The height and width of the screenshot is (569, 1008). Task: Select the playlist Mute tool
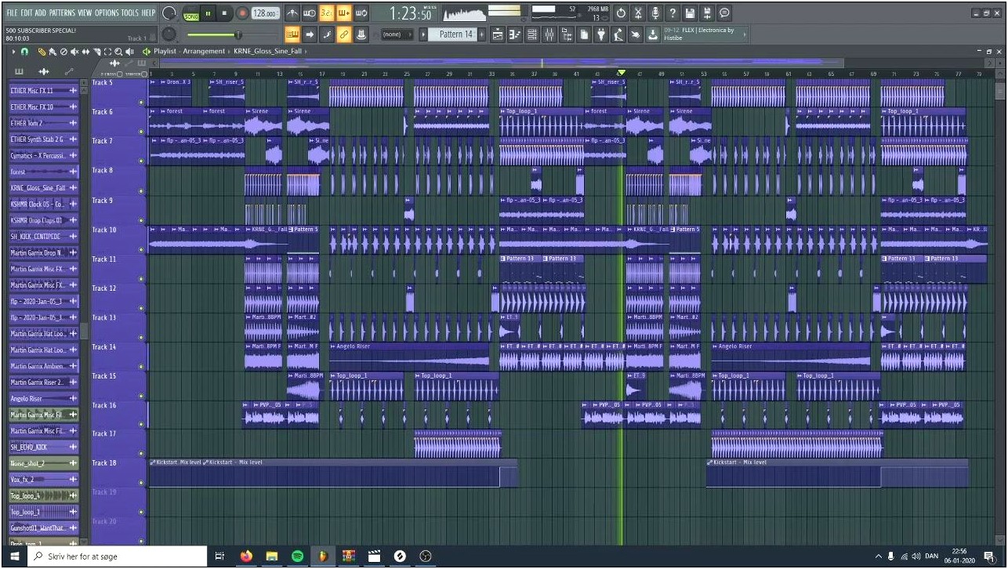tap(74, 51)
